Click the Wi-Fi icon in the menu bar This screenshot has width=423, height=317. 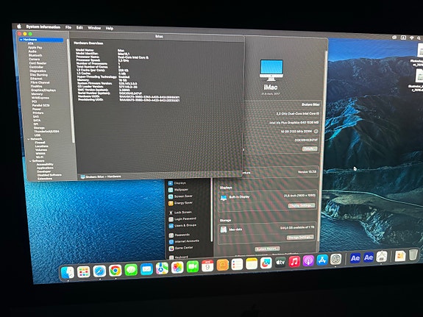pyautogui.click(x=412, y=38)
